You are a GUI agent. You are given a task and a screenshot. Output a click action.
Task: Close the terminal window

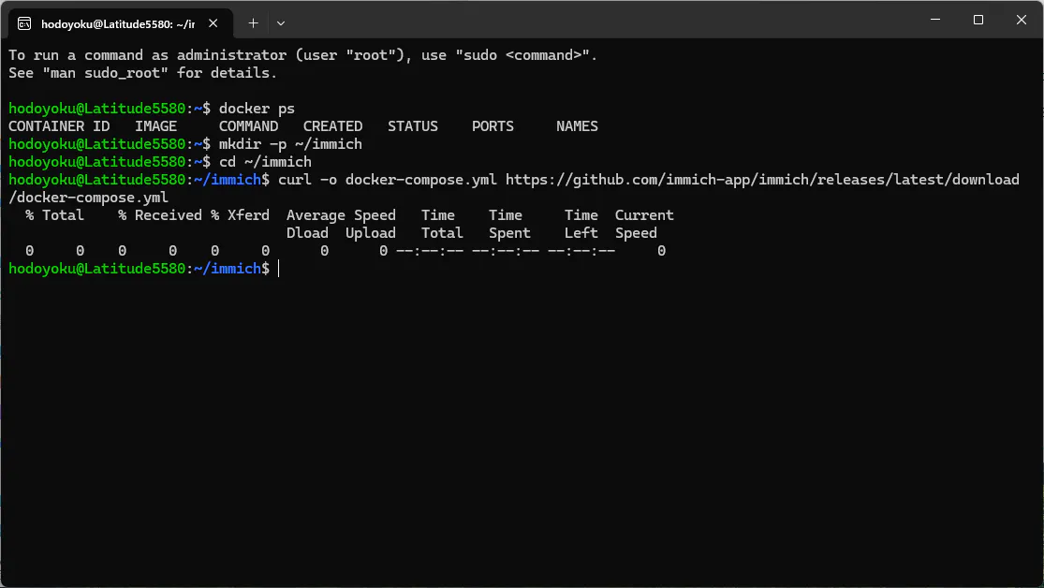(x=1022, y=20)
